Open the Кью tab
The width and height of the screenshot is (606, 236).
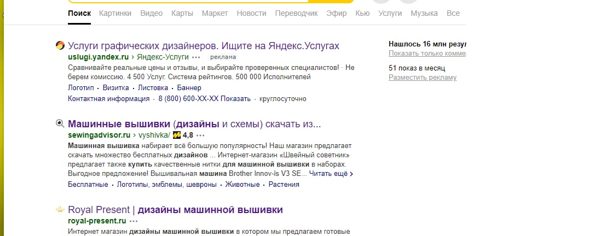coord(362,14)
